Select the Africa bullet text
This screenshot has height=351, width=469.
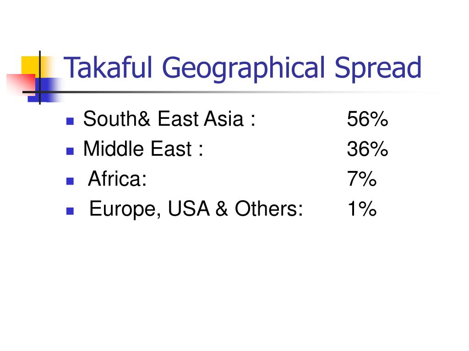[117, 179]
